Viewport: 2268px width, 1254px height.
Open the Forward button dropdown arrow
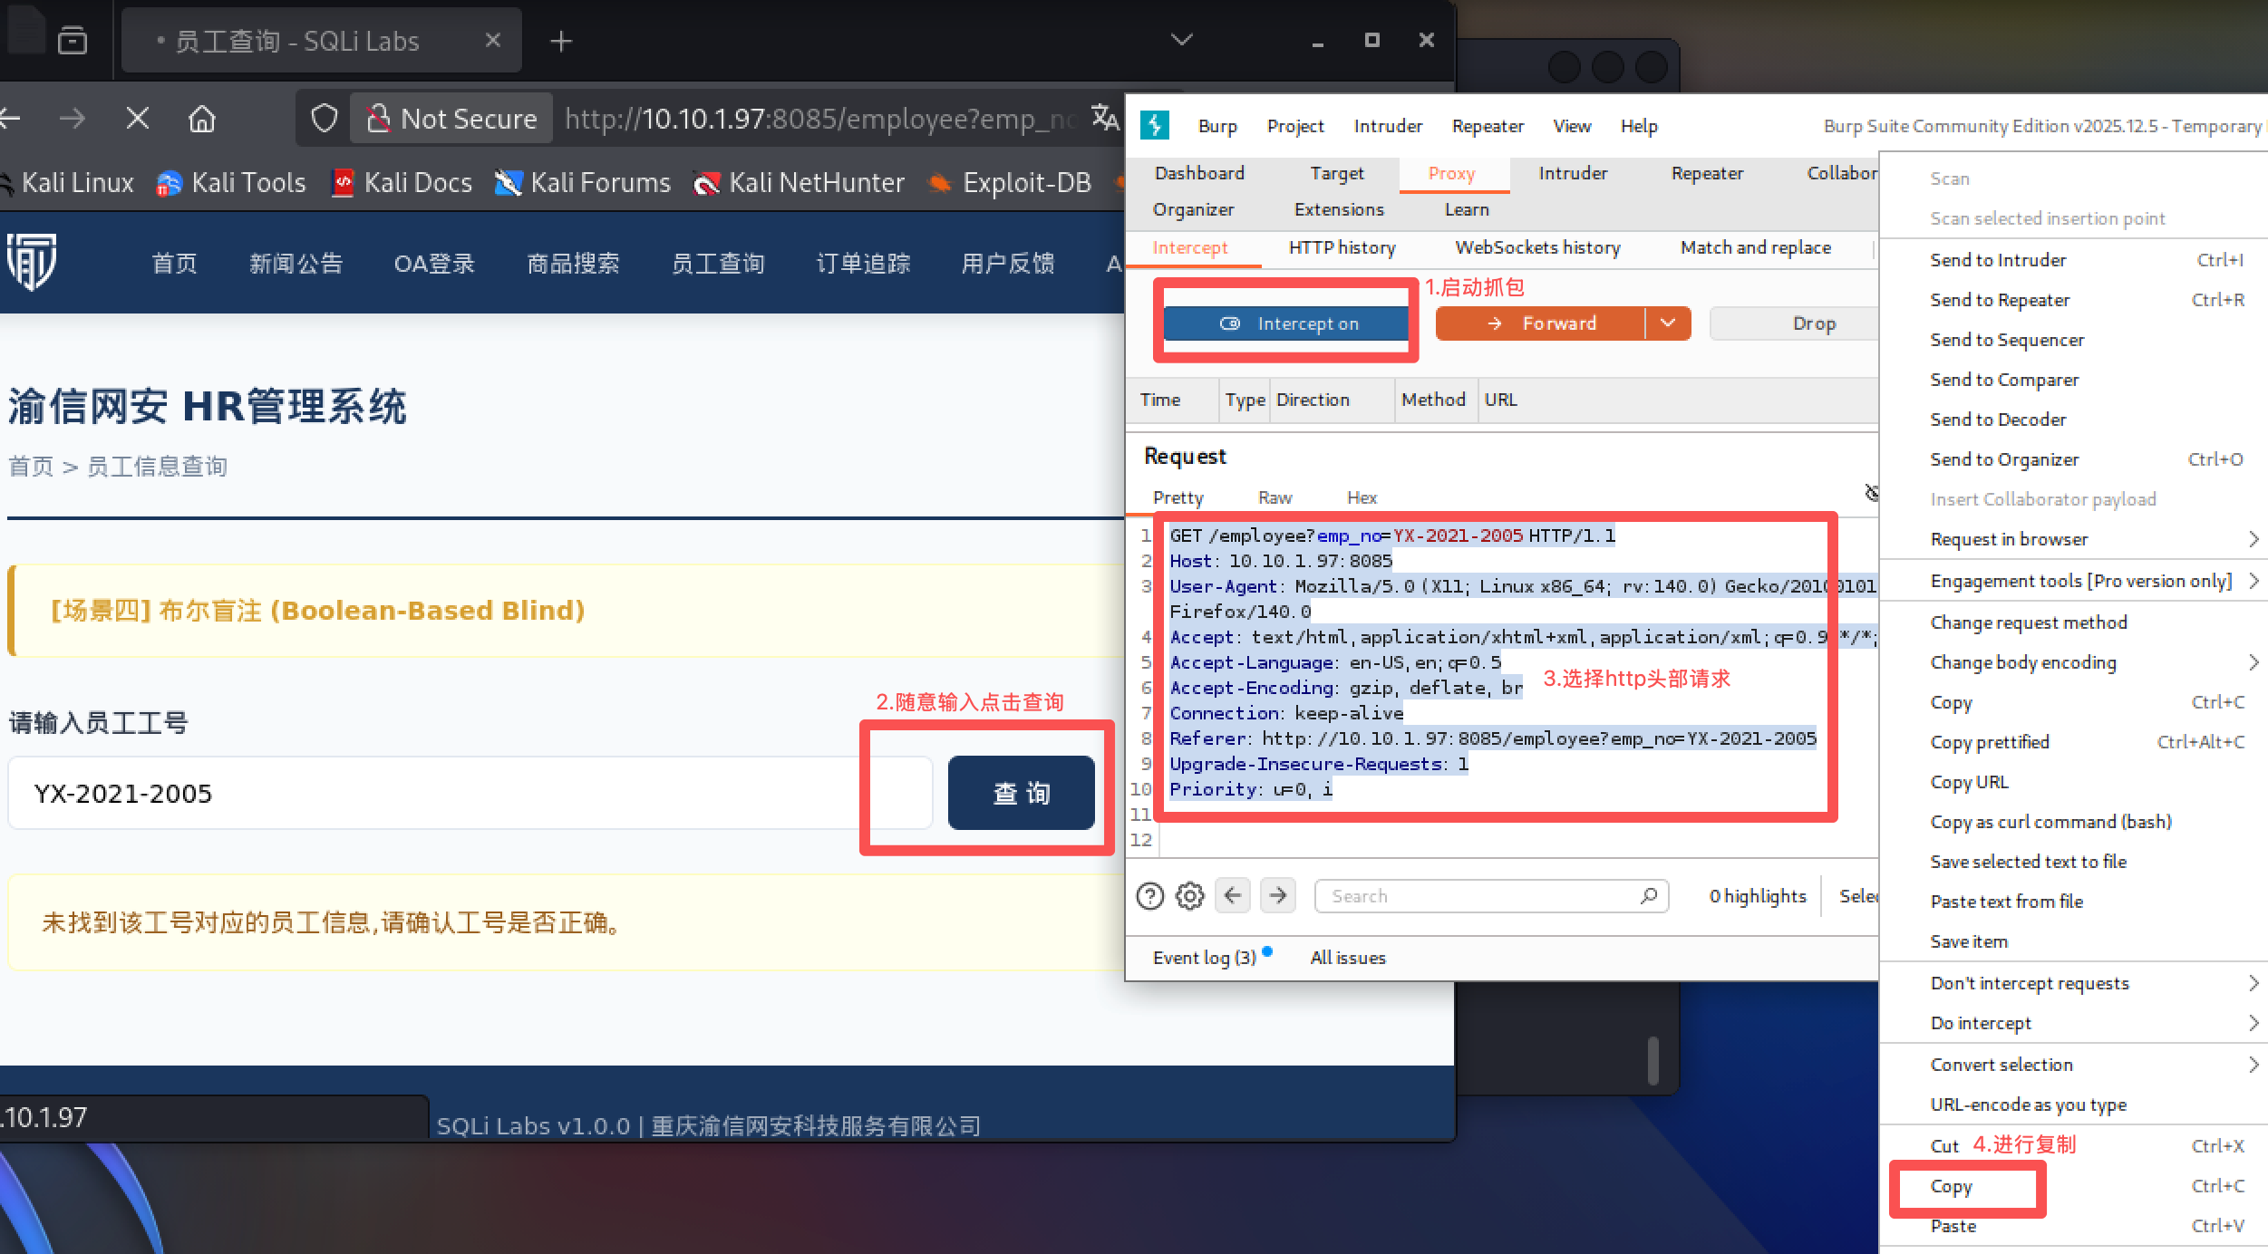(x=1668, y=323)
